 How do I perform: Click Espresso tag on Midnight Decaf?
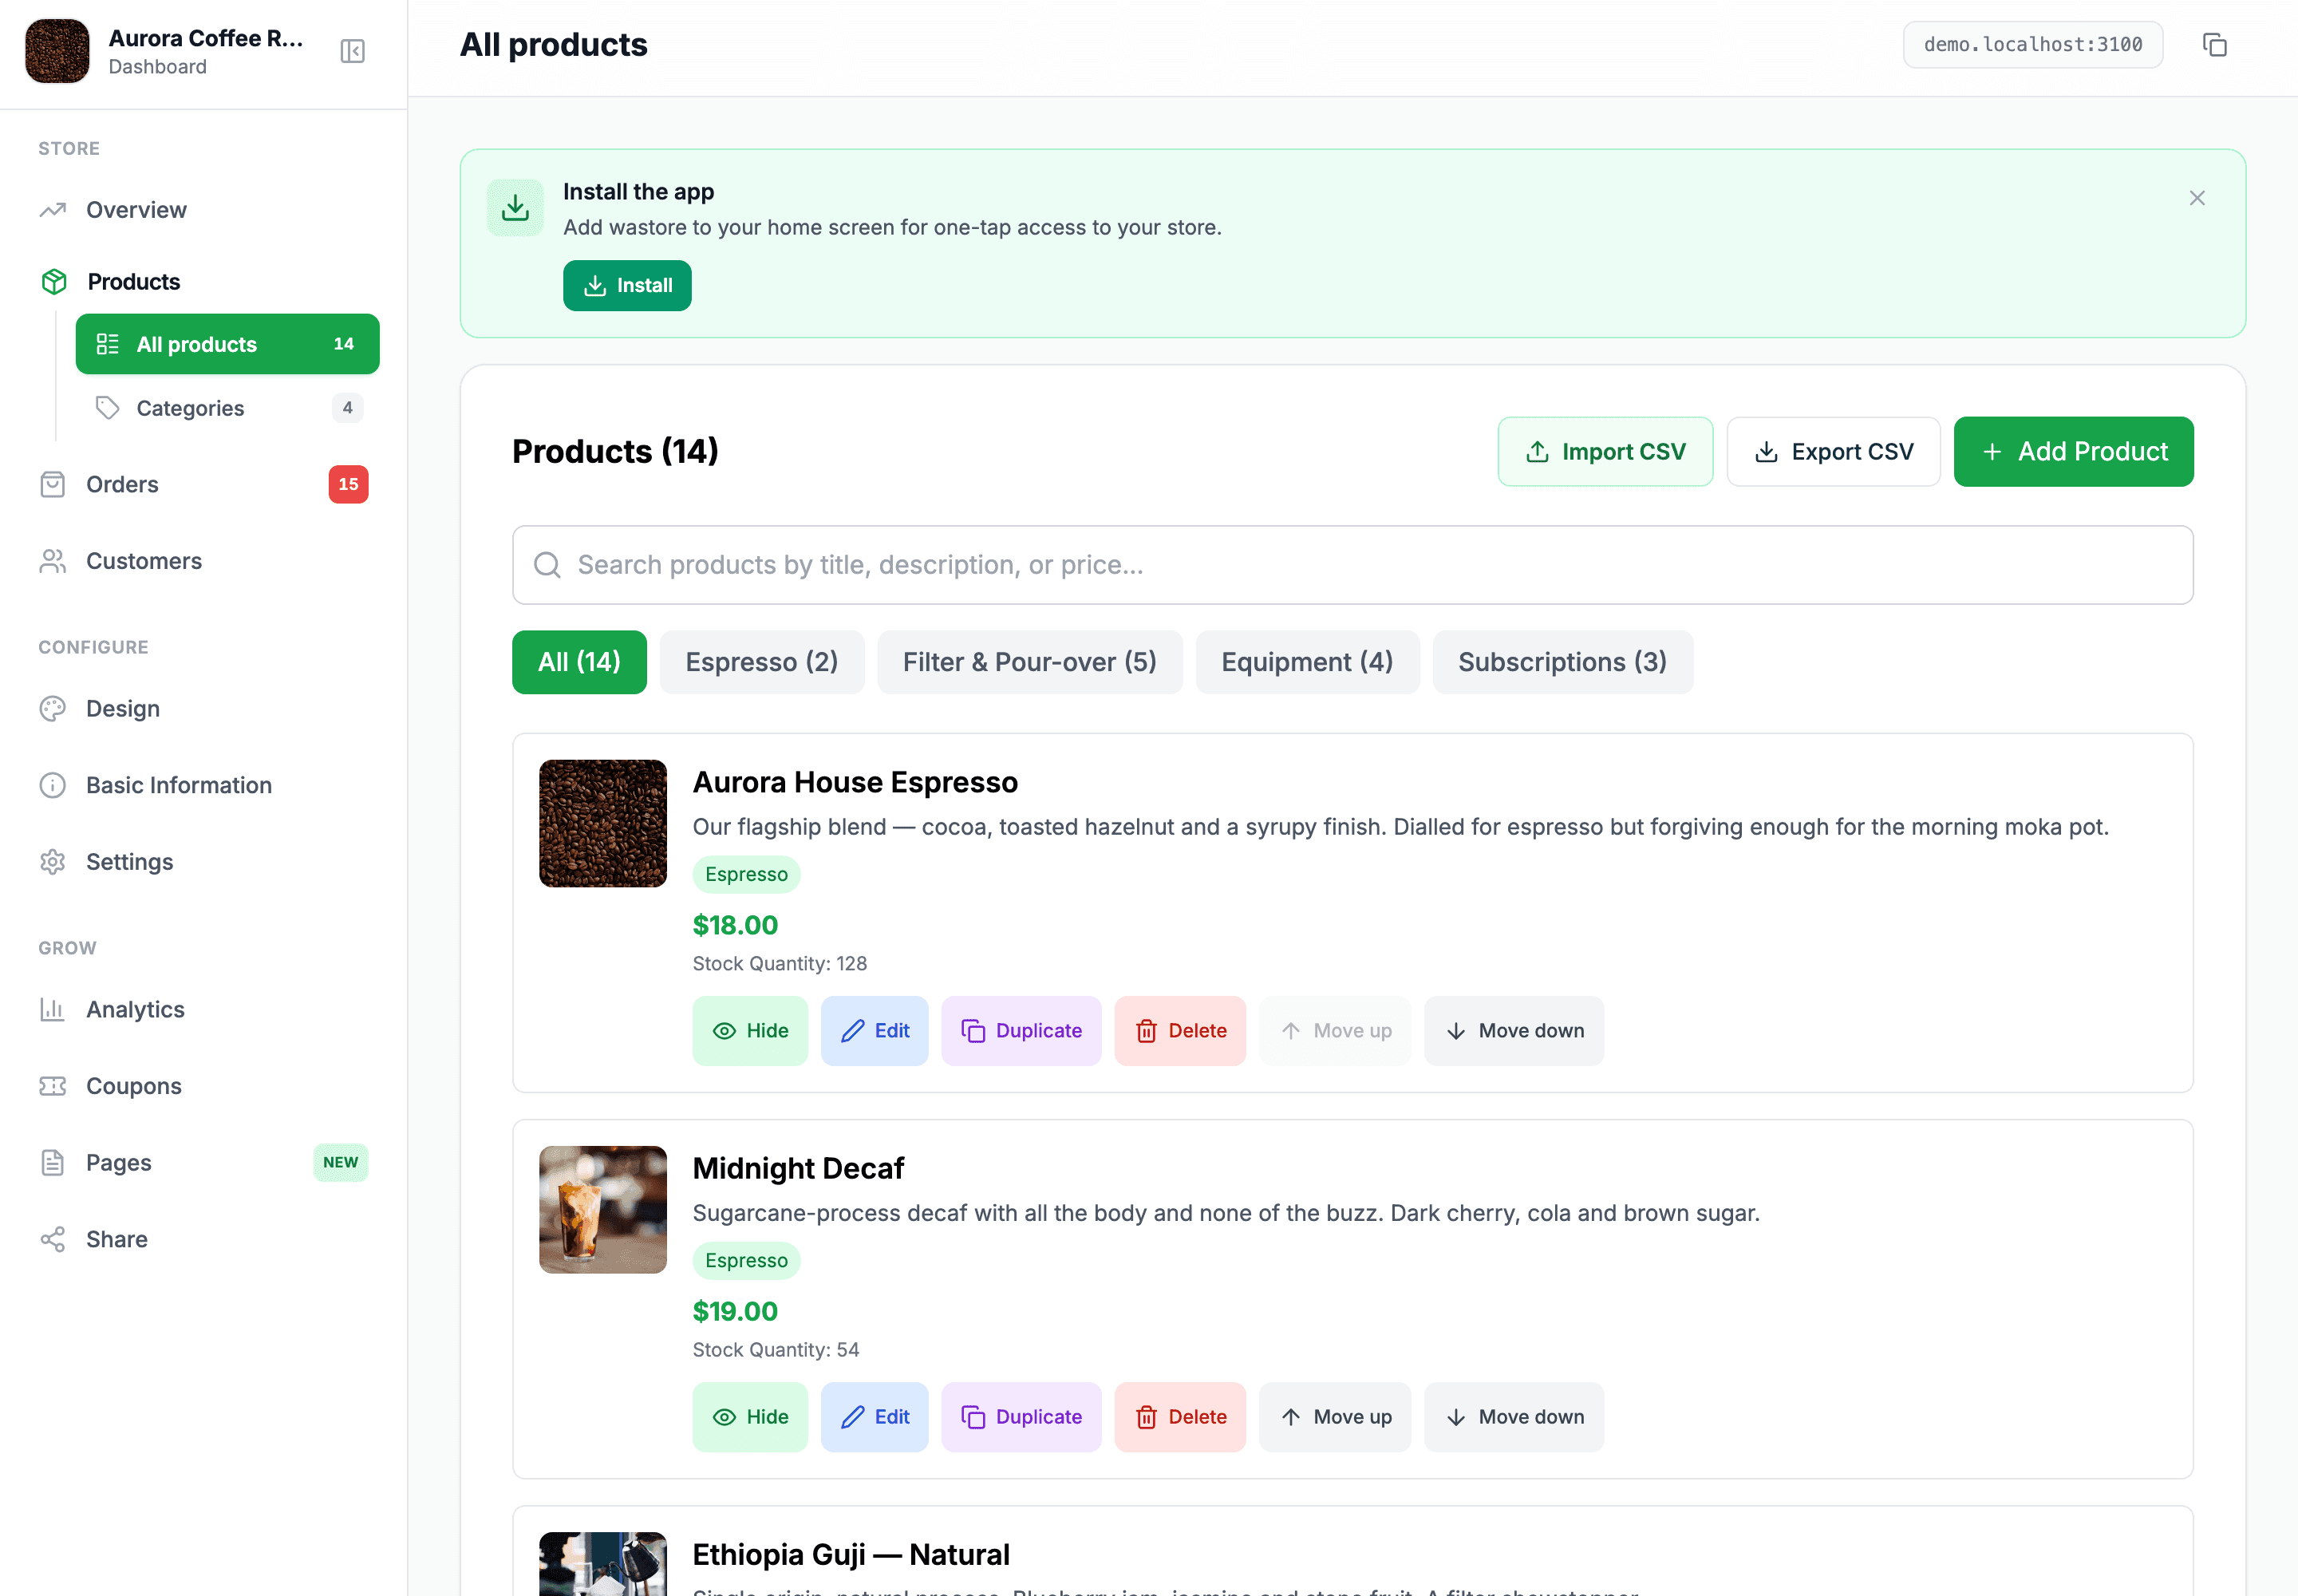(746, 1260)
